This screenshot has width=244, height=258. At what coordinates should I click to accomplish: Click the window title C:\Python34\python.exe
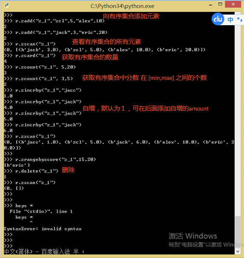pyautogui.click(x=122, y=6)
